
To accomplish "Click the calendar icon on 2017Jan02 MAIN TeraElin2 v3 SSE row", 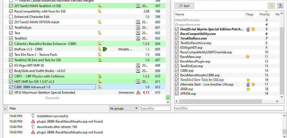I will [138, 6].
